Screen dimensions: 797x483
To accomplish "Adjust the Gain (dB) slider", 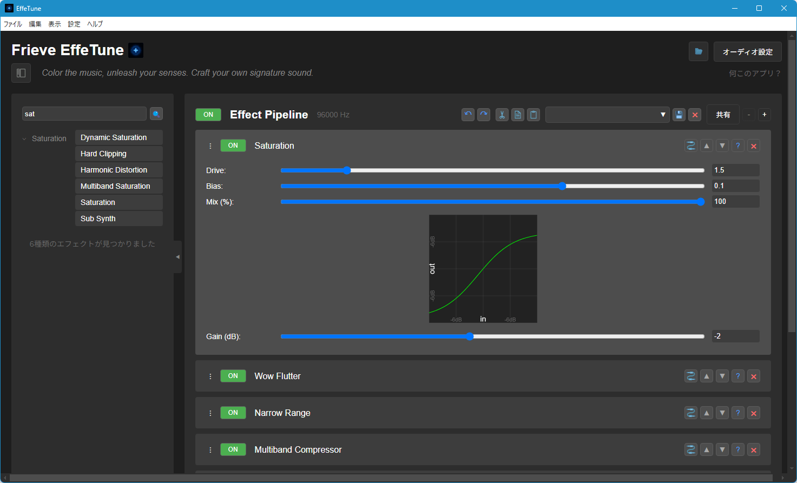I will 492,336.
